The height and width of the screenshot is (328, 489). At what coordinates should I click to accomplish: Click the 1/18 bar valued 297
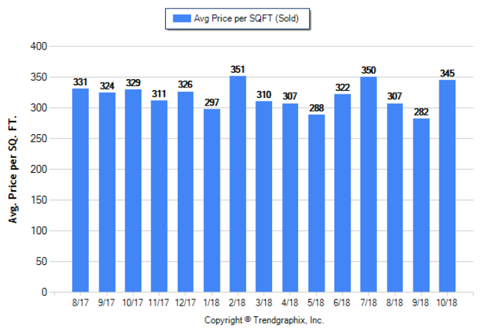(x=212, y=201)
